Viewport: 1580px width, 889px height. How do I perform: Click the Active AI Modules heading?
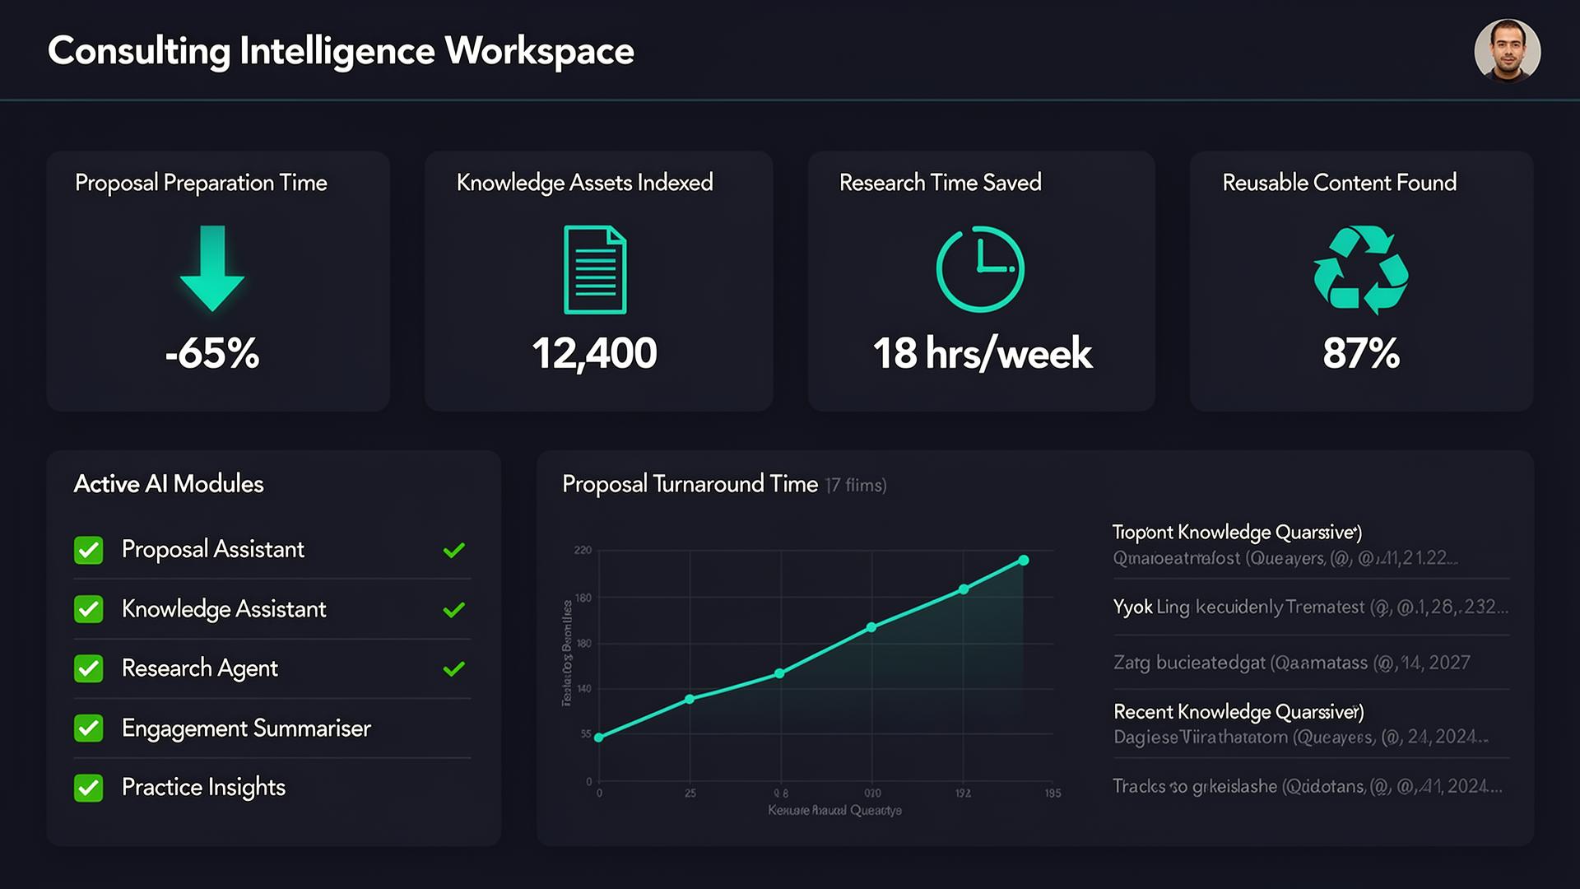[169, 484]
